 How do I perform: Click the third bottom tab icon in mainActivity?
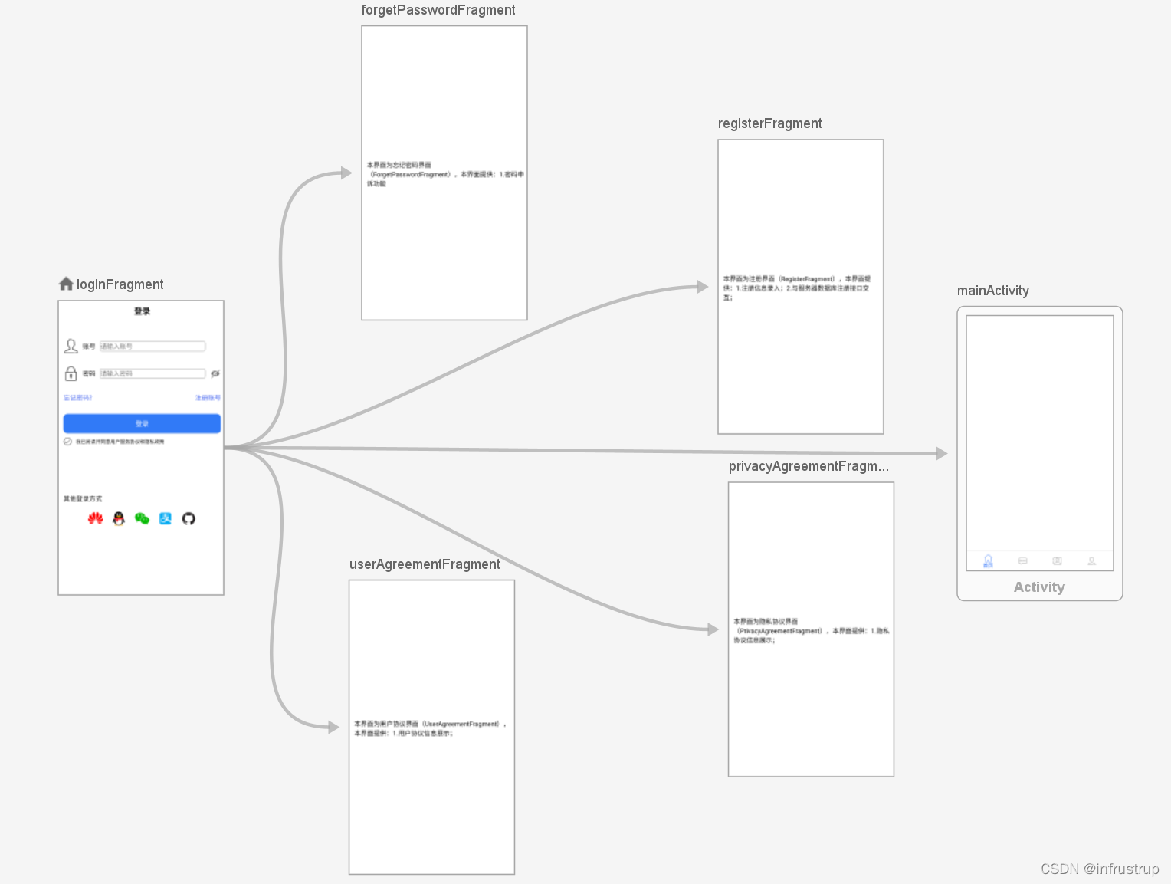tap(1057, 561)
